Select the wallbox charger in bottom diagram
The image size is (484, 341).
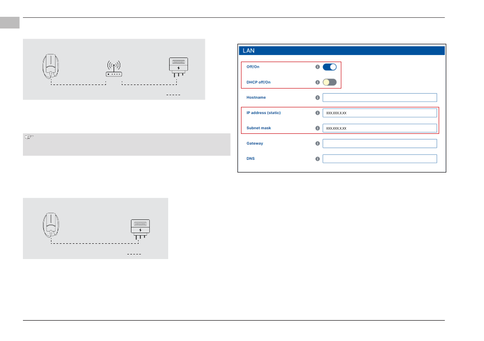(50, 225)
